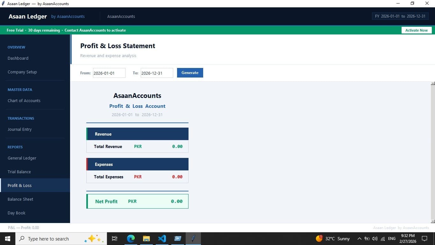435x245 pixels.
Task: Open the To date field
Action: tap(157, 73)
